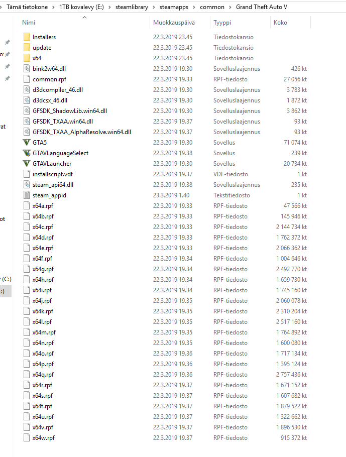Click the GFSDK_ShadowLib.win64.dll file icon

tap(27, 111)
